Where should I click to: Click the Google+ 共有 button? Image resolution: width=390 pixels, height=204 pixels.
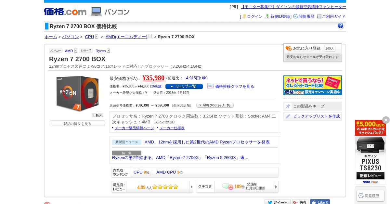pyautogui.click(x=300, y=202)
